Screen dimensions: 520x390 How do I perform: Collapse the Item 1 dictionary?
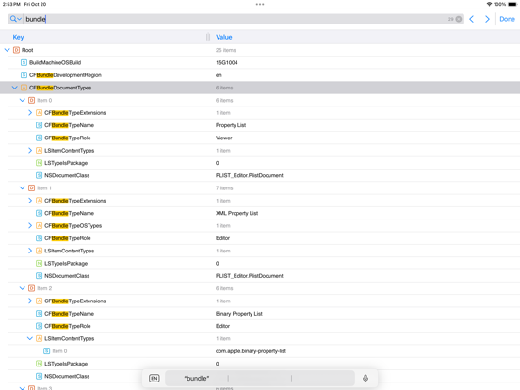(x=23, y=188)
